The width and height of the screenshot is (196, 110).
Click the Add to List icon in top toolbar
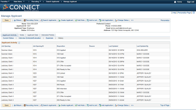coord(88,20)
